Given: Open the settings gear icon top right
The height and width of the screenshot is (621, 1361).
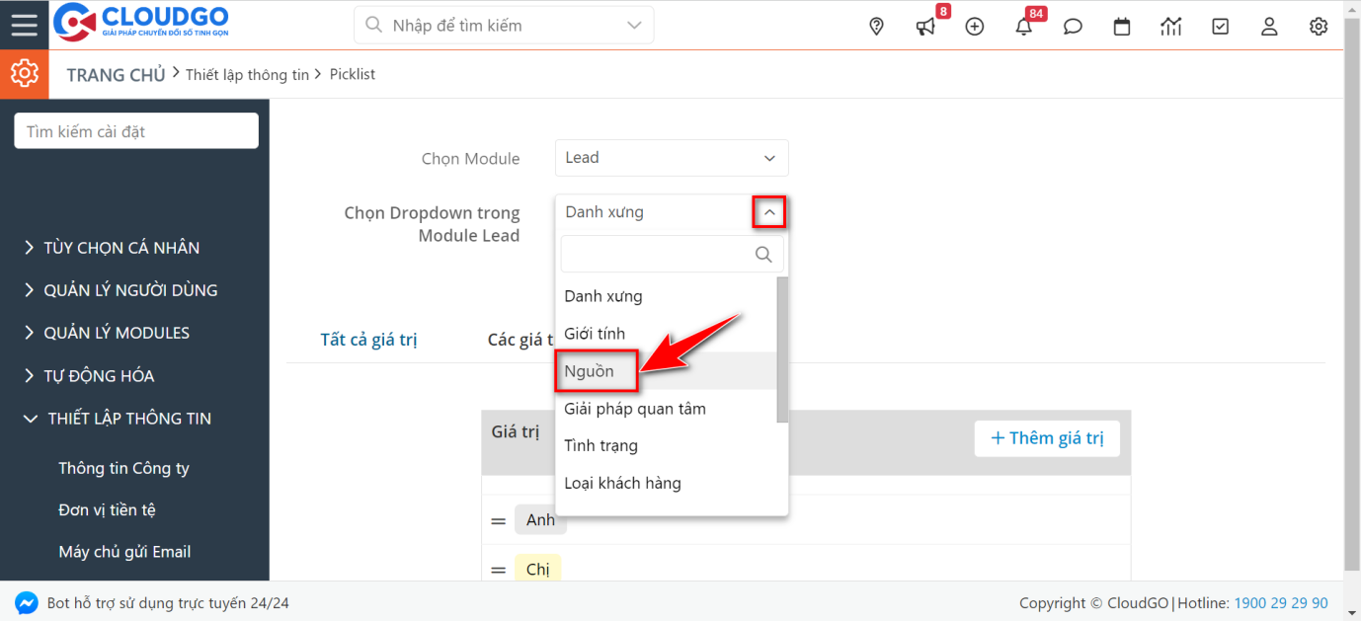Looking at the screenshot, I should 1318,26.
